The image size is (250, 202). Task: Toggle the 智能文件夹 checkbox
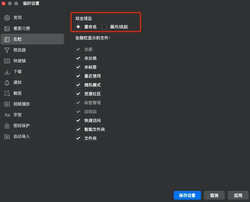pyautogui.click(x=78, y=130)
